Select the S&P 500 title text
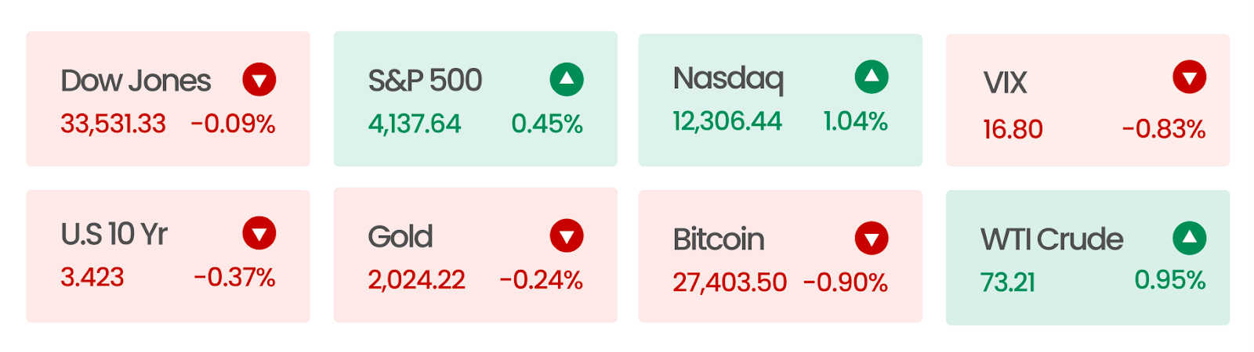 pos(425,81)
